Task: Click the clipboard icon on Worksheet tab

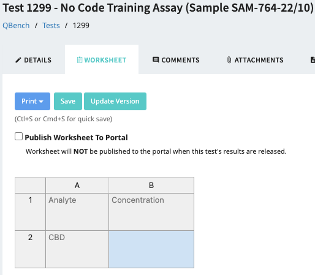Action: (80, 60)
